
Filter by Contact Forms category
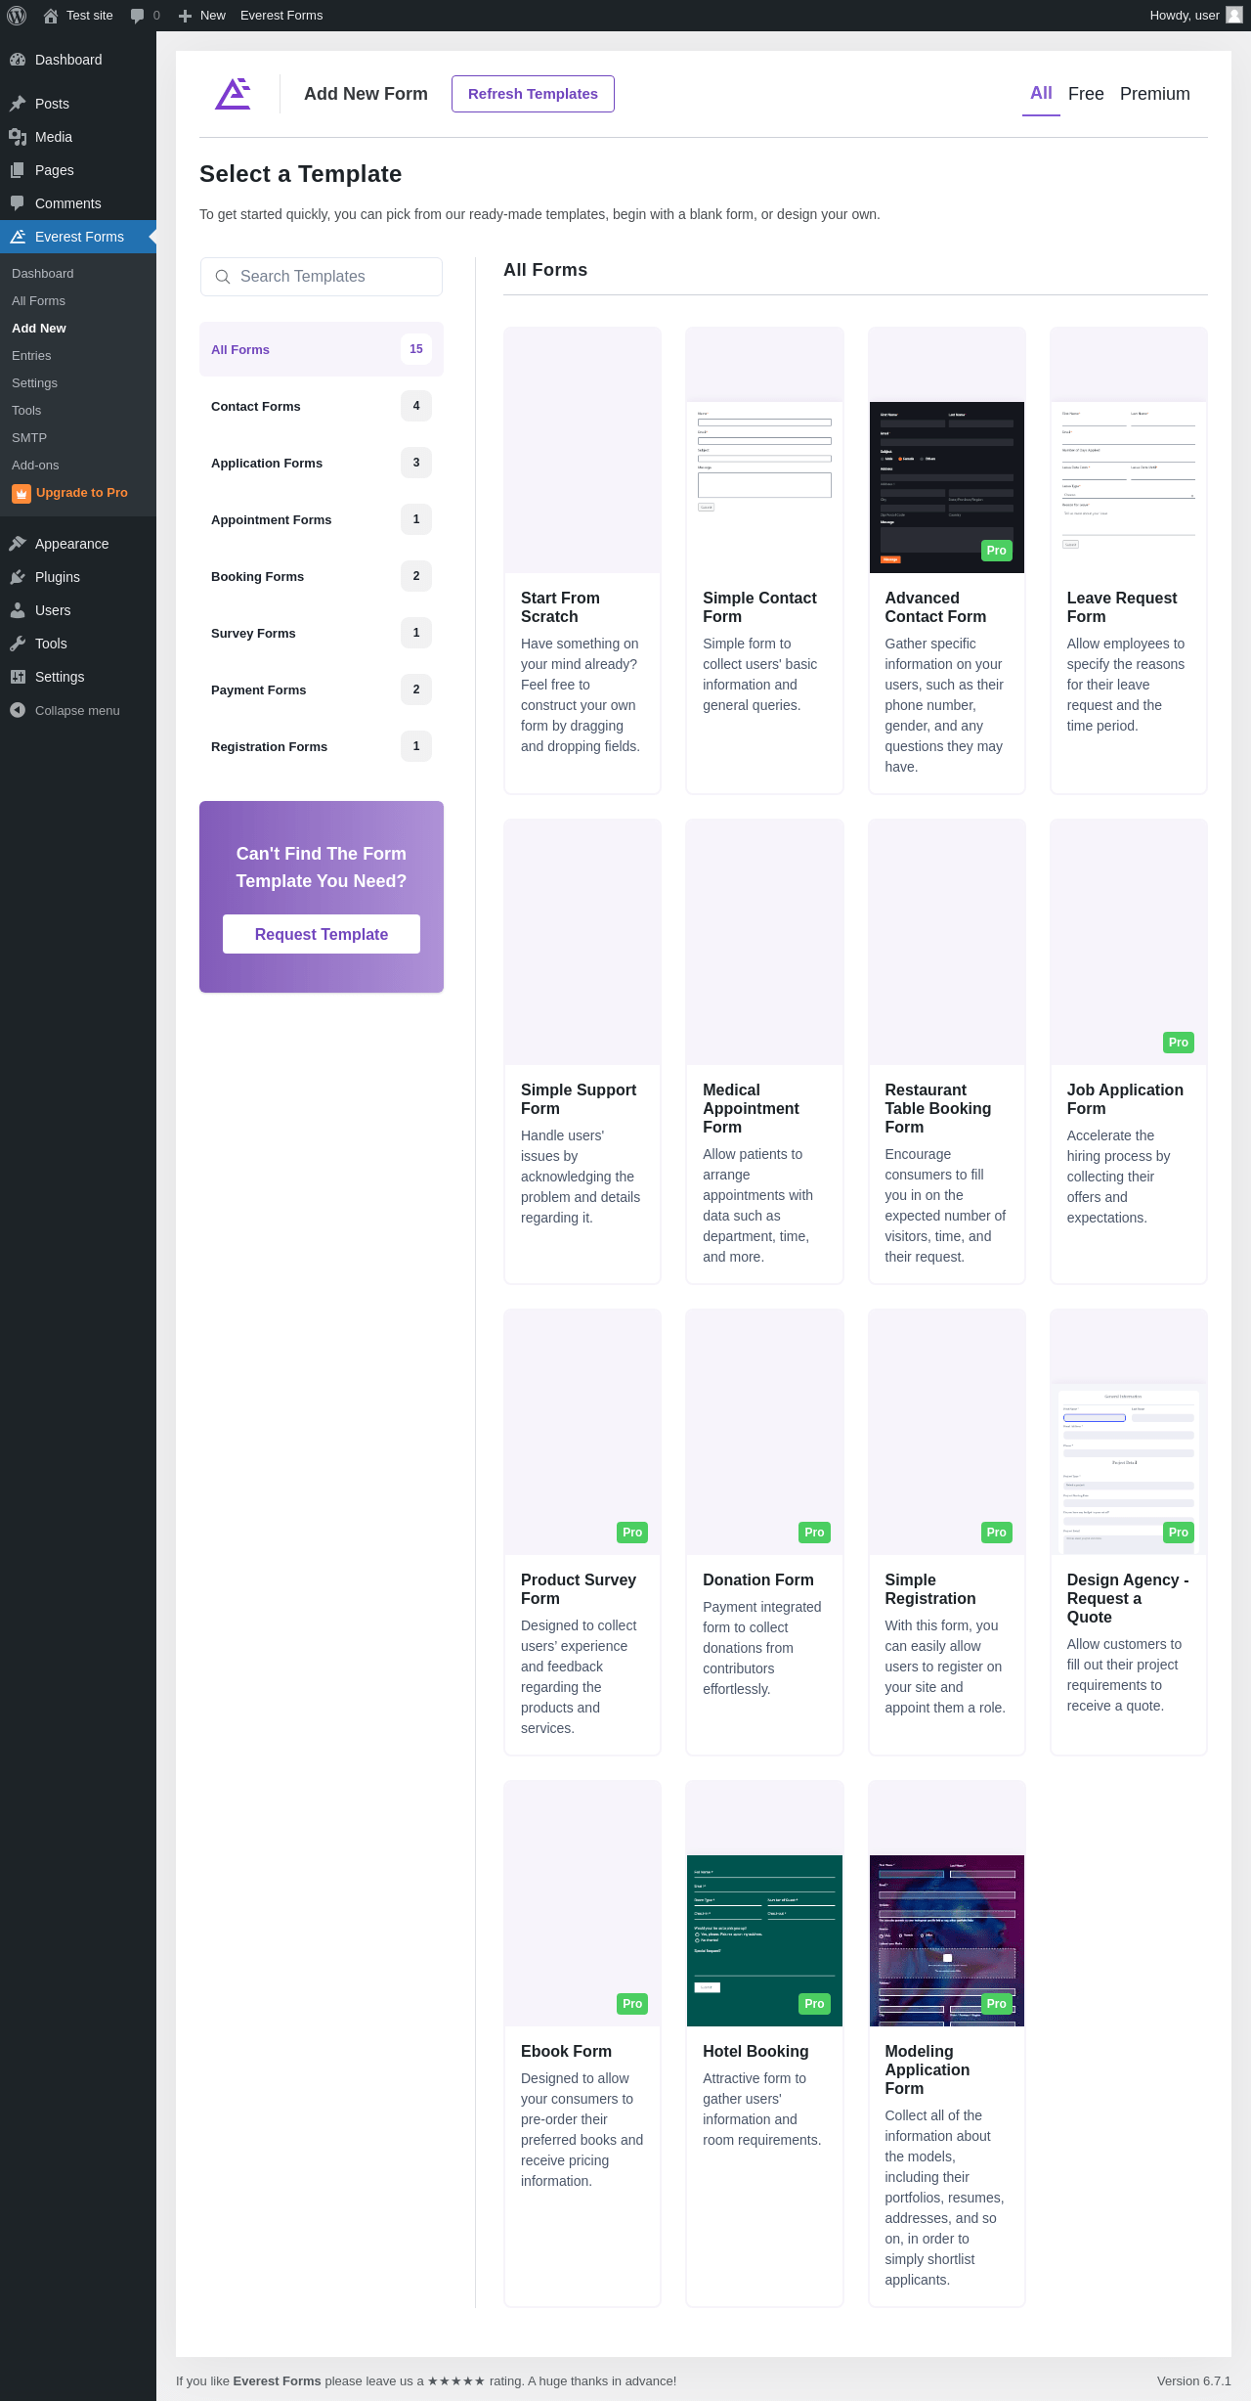pos(322,406)
